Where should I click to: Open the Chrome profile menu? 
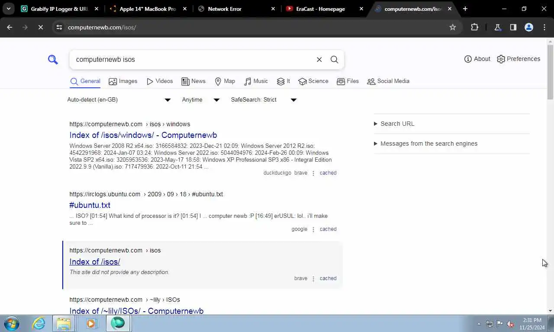529,27
